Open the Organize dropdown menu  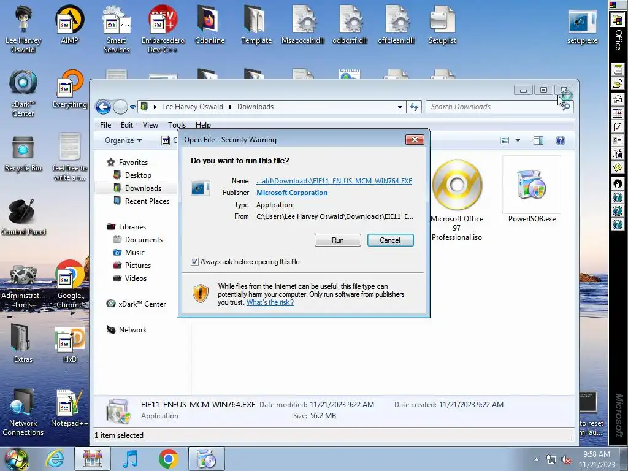click(123, 140)
